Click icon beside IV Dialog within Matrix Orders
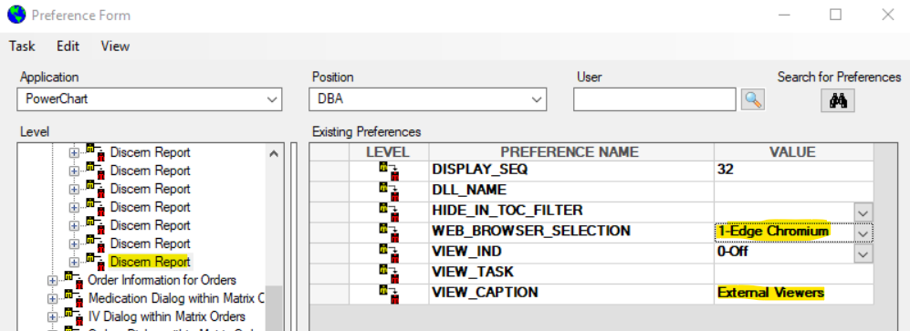The width and height of the screenshot is (910, 331). (x=73, y=315)
